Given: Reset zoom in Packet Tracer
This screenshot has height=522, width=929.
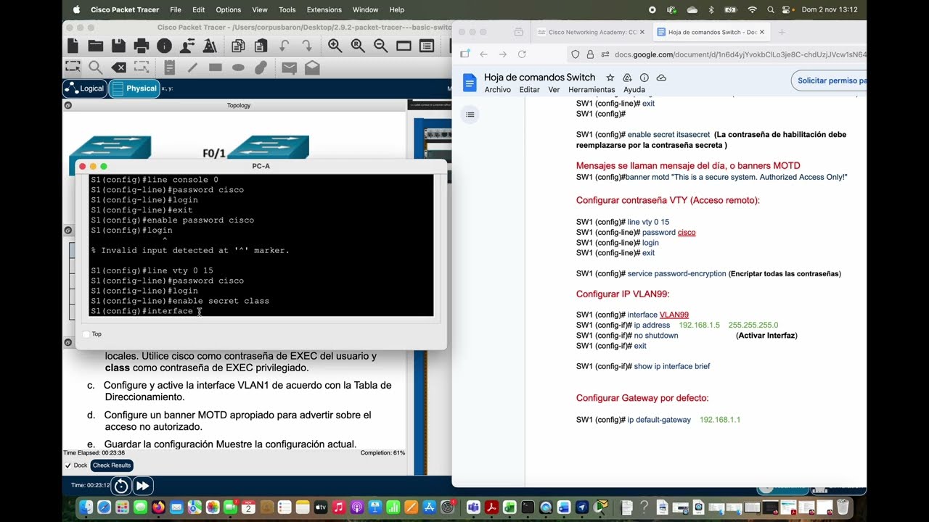Looking at the screenshot, I should (358, 46).
